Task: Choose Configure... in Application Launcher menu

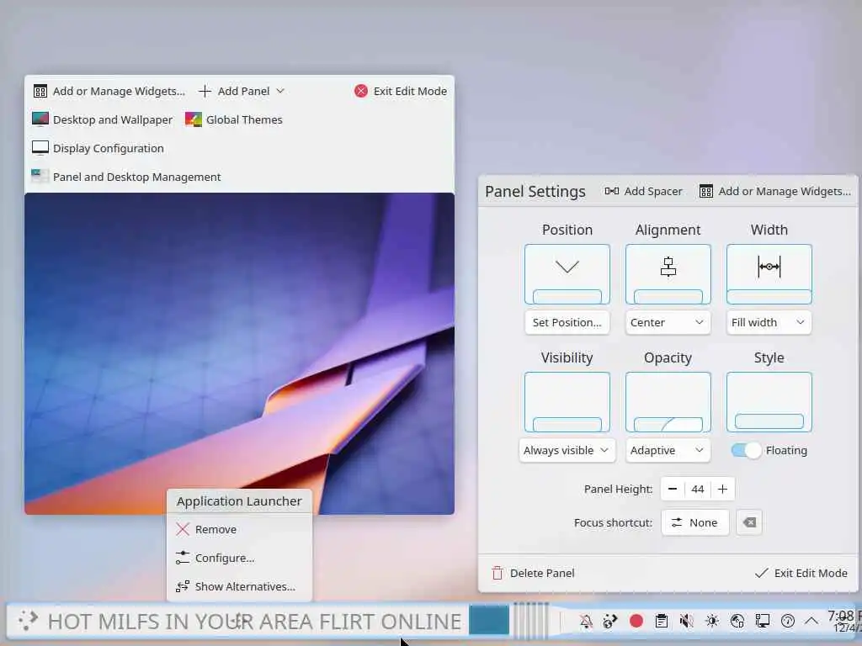Action: (239, 559)
